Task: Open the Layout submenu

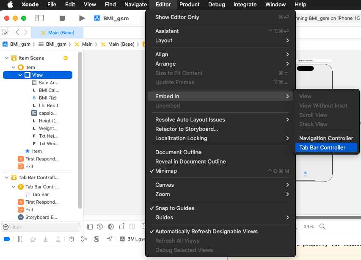Action: [220, 40]
